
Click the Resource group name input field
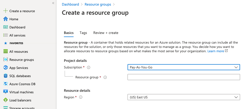tap(184, 77)
